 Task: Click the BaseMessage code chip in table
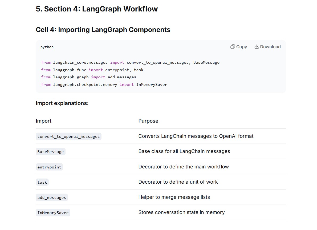pyautogui.click(x=51, y=152)
